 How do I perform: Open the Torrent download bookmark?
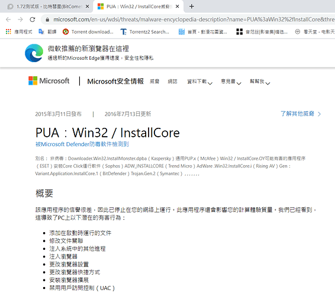pos(88,31)
